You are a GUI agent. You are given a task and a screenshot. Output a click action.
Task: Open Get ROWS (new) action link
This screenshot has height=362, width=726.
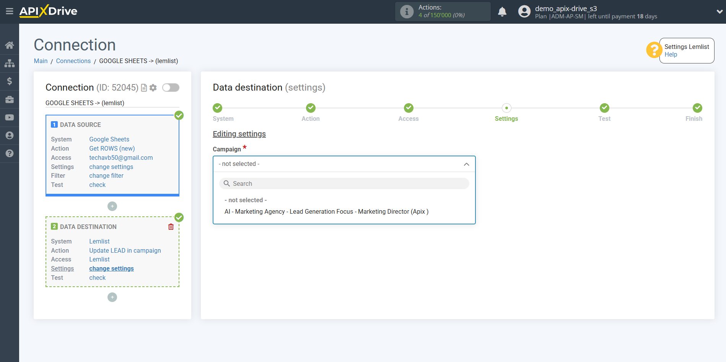click(112, 148)
